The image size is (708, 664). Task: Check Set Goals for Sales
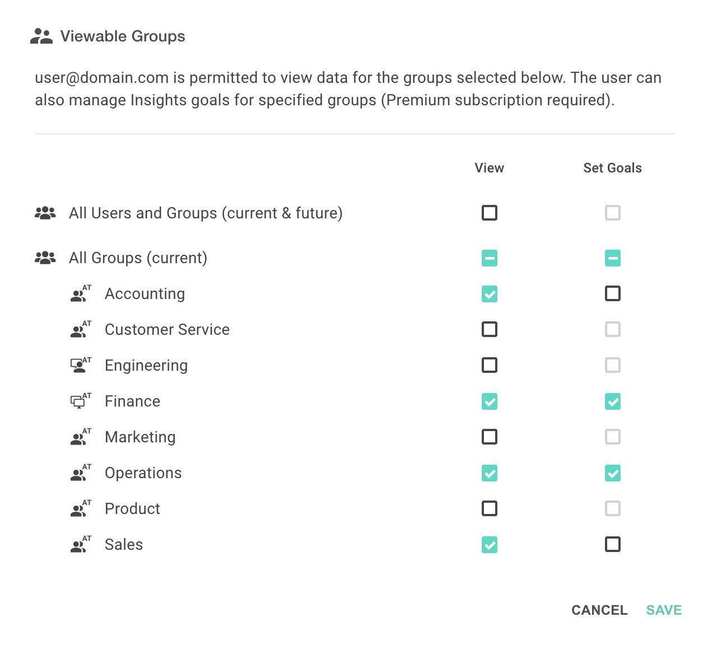[613, 544]
